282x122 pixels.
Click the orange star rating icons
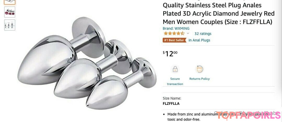click(x=174, y=34)
